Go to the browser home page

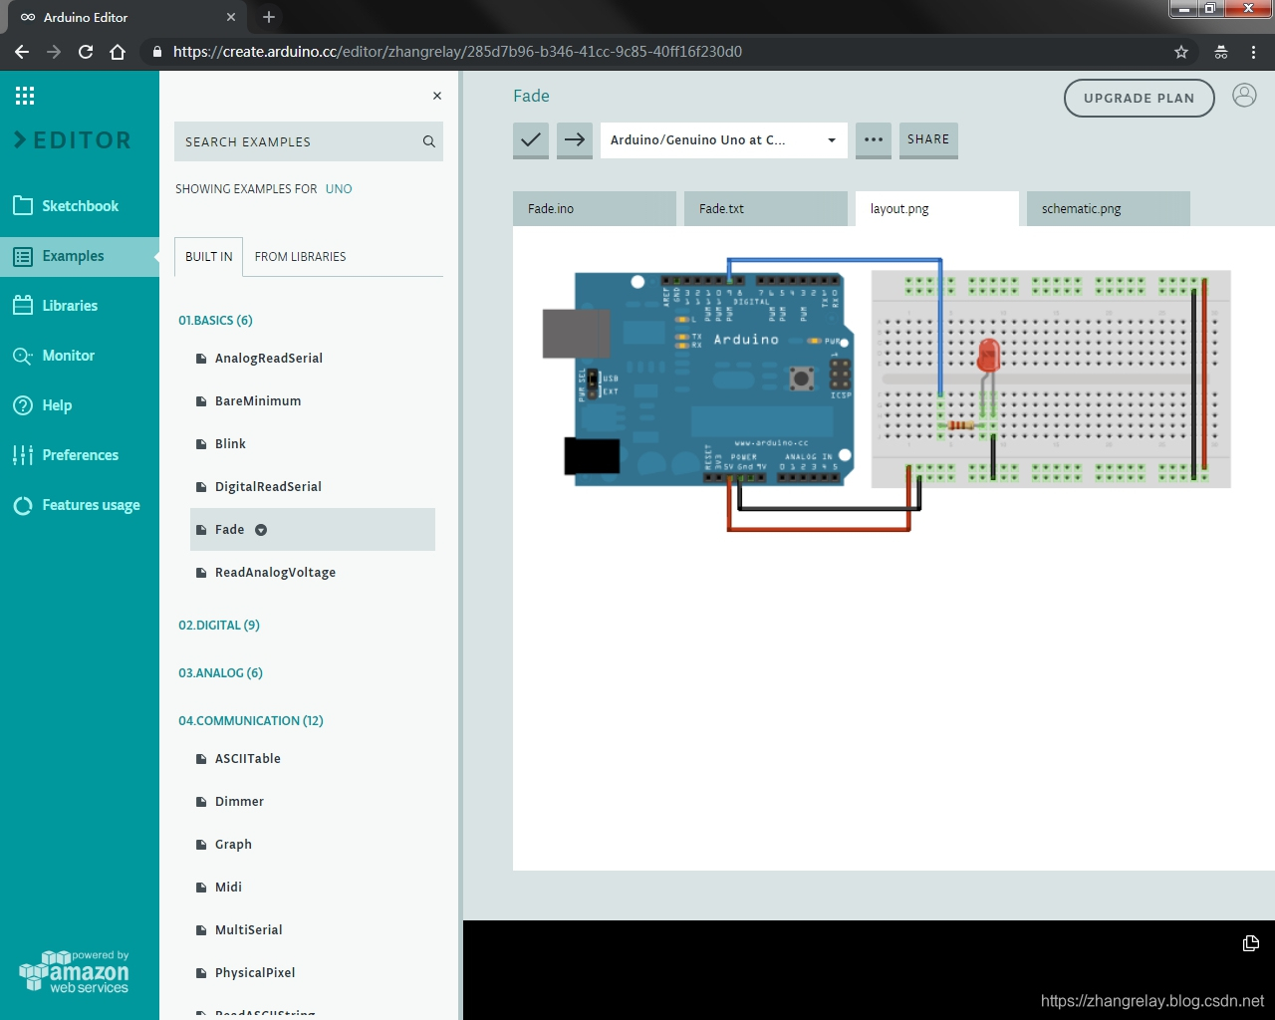118,52
